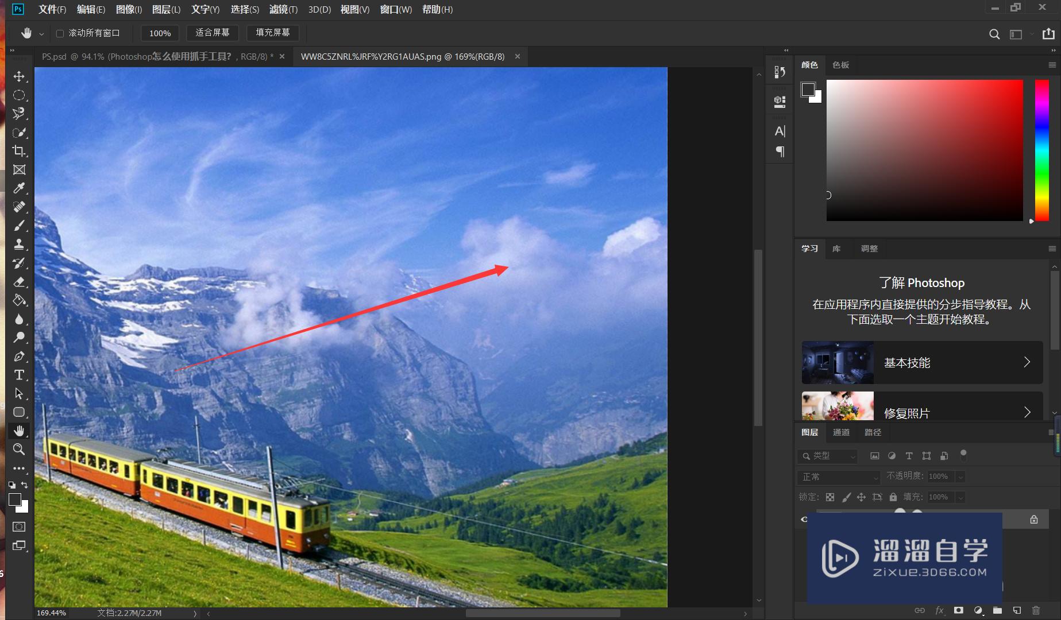Screen dimensions: 1061x620
Task: Click the 填充屏幕 button
Action: (273, 33)
